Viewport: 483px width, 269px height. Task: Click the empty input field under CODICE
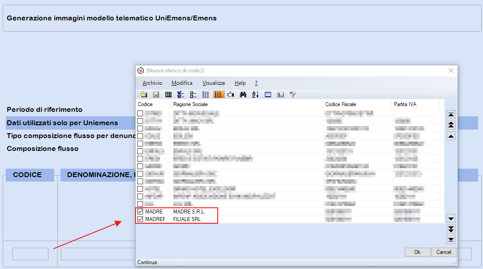tap(30, 254)
